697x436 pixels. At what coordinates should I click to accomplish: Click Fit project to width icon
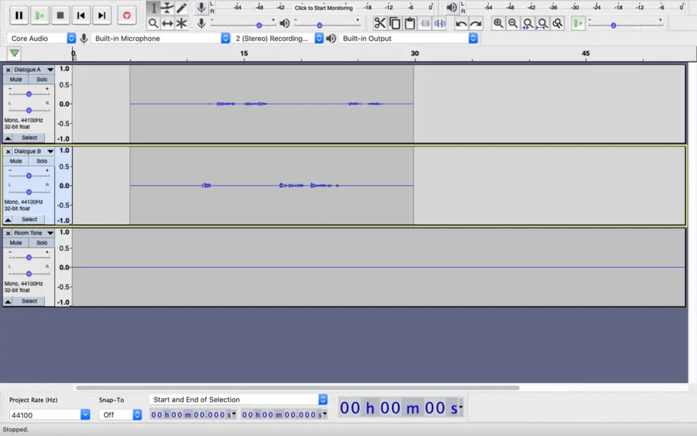(542, 23)
